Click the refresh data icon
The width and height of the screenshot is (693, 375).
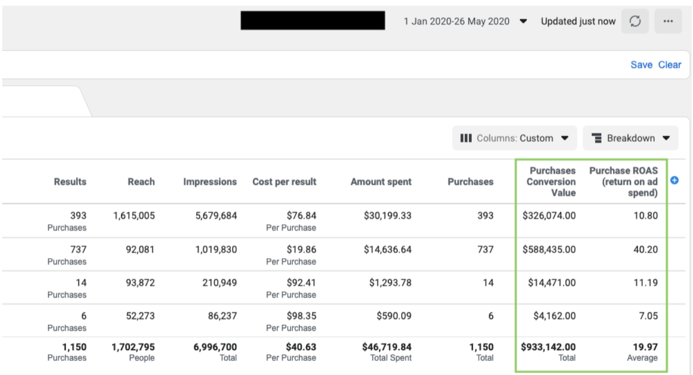click(x=635, y=21)
